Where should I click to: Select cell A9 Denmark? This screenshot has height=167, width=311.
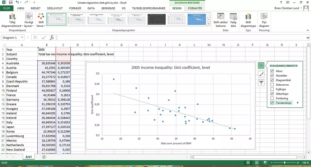coord(22,86)
